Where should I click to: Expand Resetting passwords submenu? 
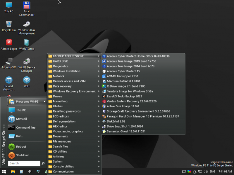pos(74,111)
